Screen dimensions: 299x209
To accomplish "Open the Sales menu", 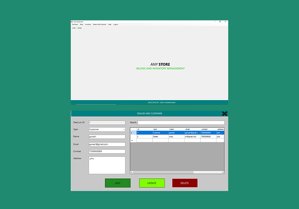I will [81, 25].
